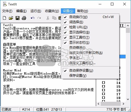This screenshot has height=112, width=131.
Task: Click the side panel's vertical scrollbar thumb
Action: coord(128,30)
